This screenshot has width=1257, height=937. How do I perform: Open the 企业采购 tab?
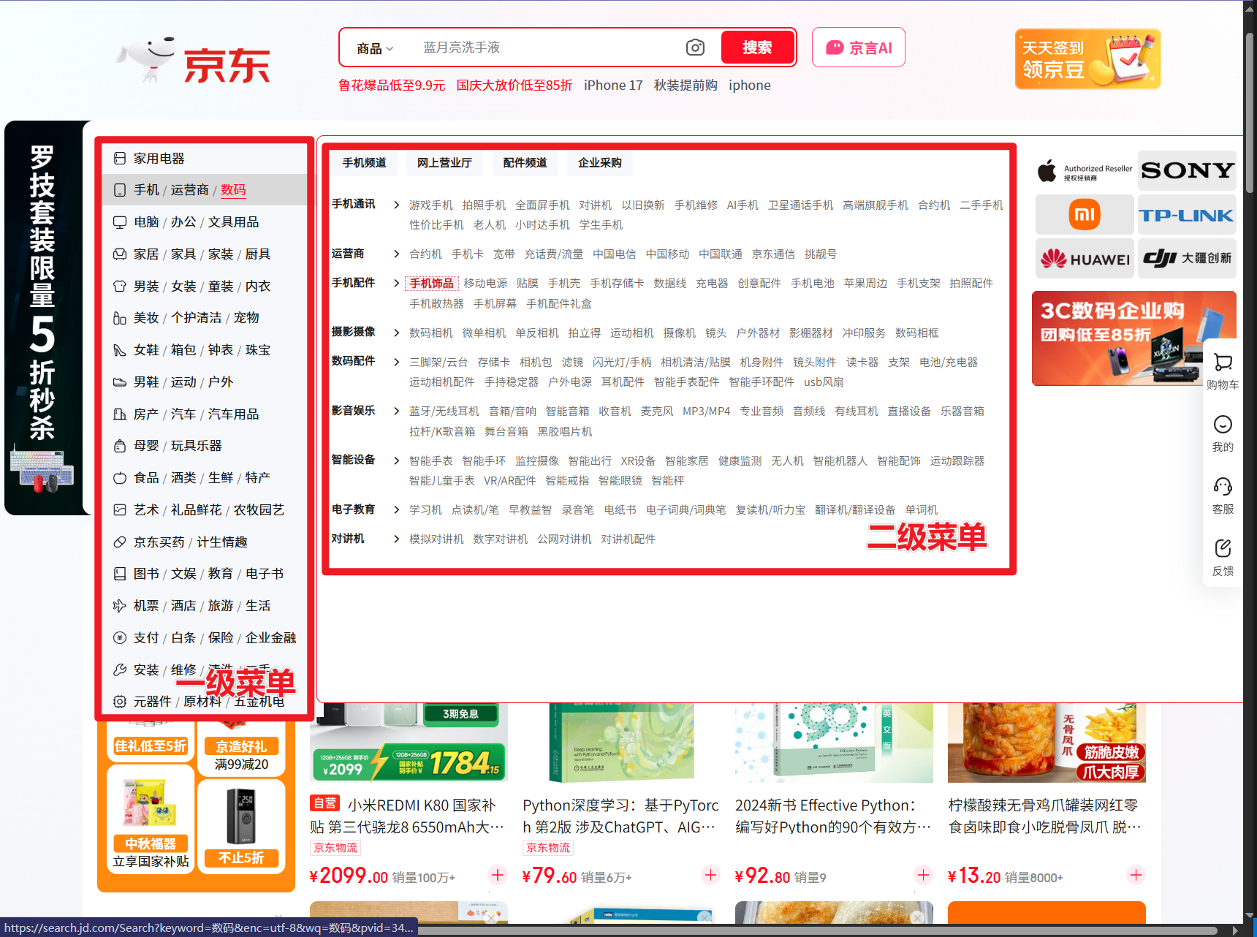(x=600, y=163)
